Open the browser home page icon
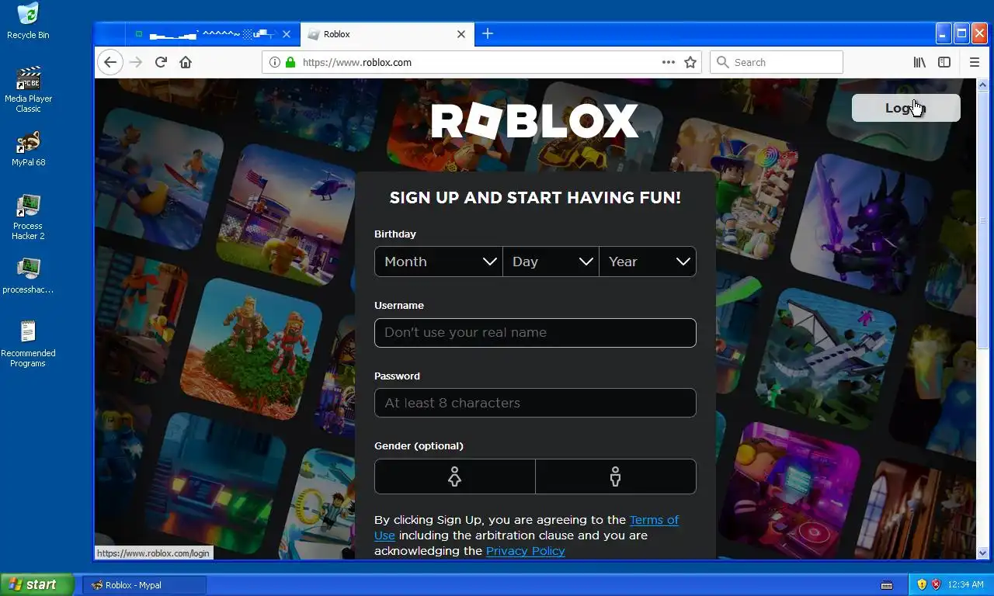This screenshot has width=994, height=596. pyautogui.click(x=186, y=62)
